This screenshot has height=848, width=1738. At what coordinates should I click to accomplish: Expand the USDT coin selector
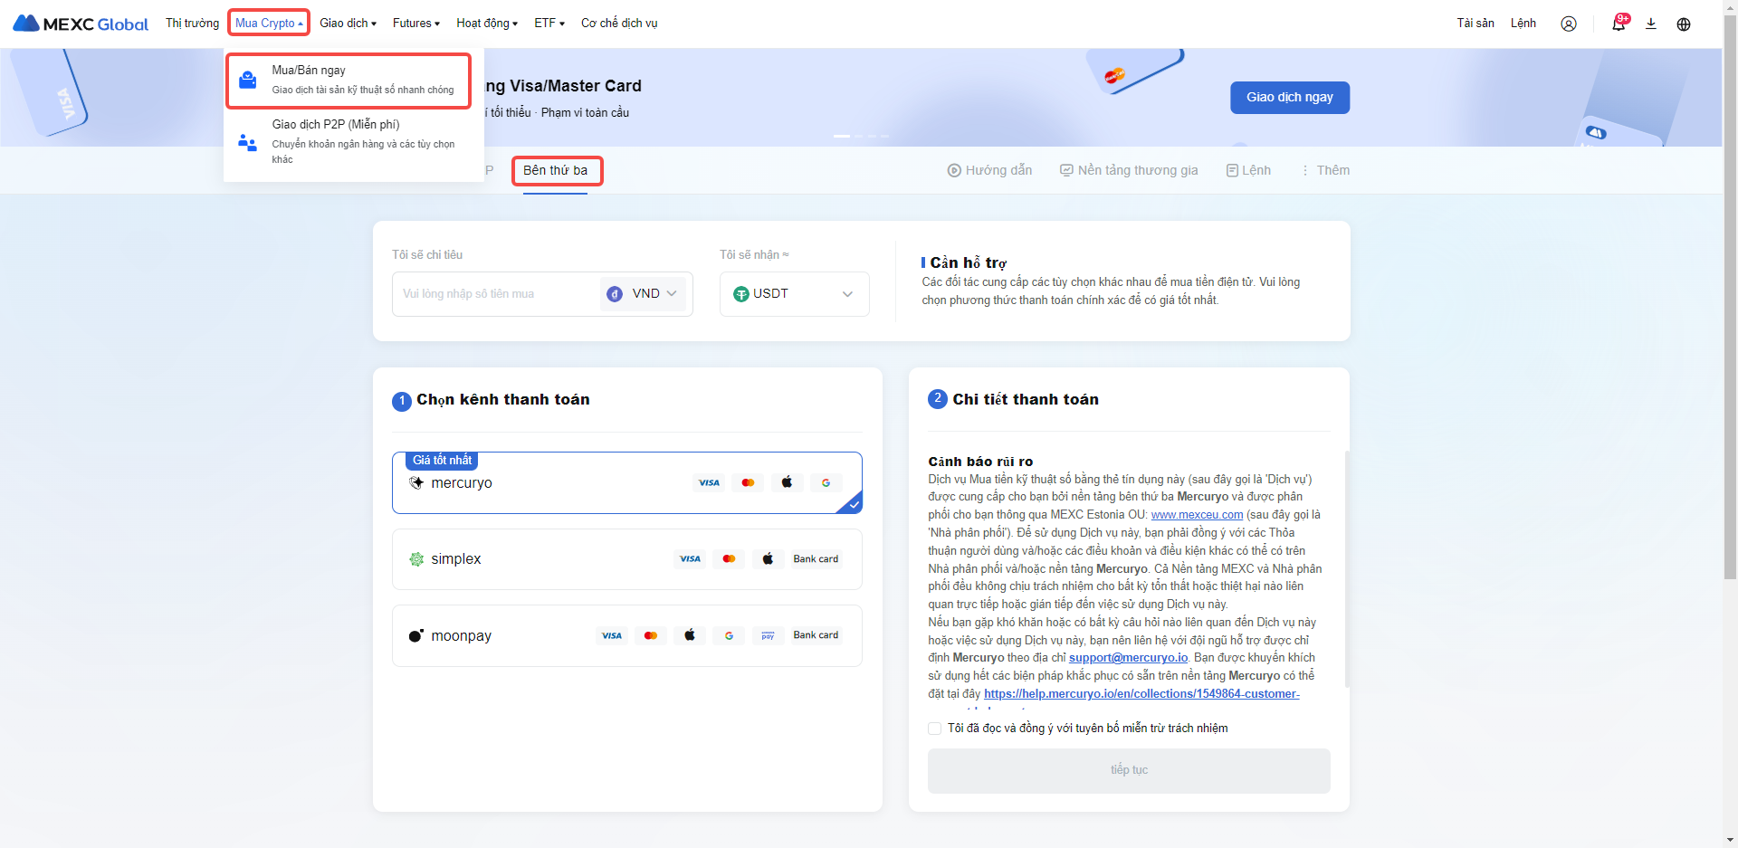[x=794, y=294]
